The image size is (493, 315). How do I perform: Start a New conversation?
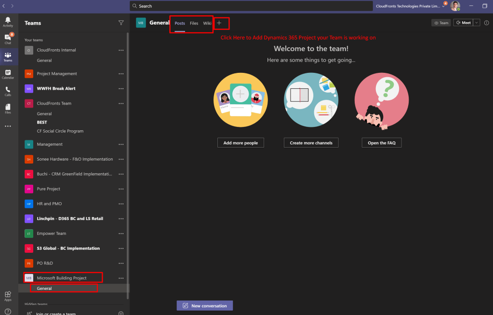205,306
